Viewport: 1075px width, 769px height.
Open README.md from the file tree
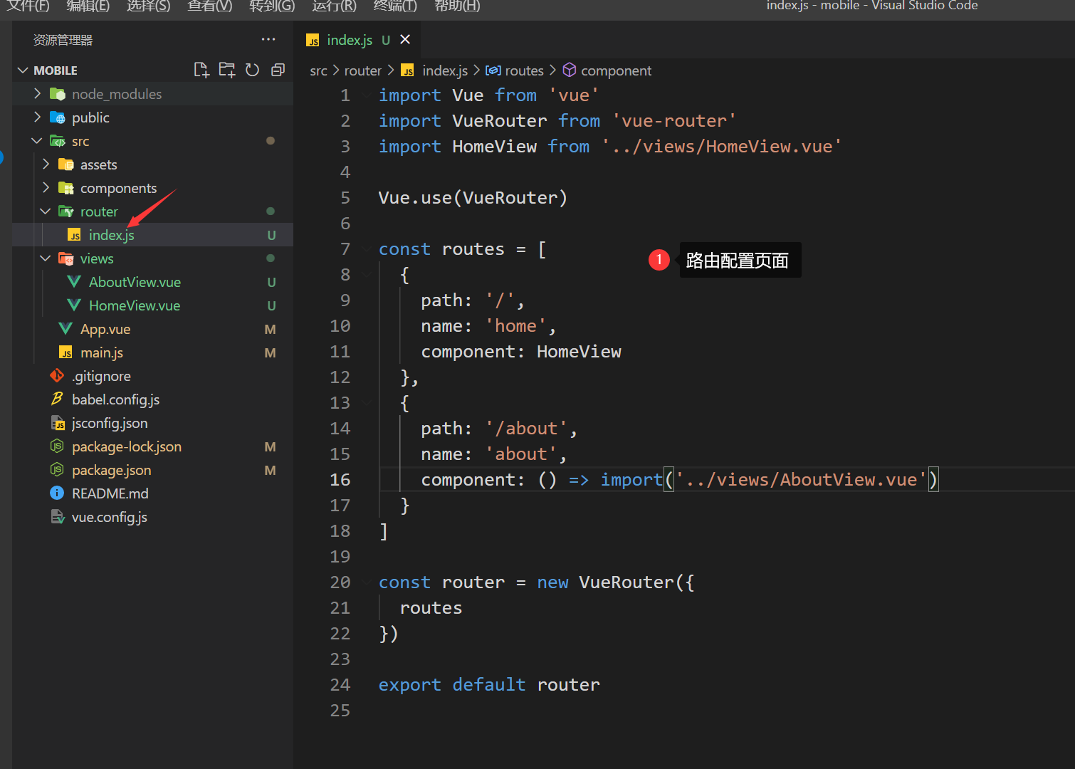(x=110, y=493)
